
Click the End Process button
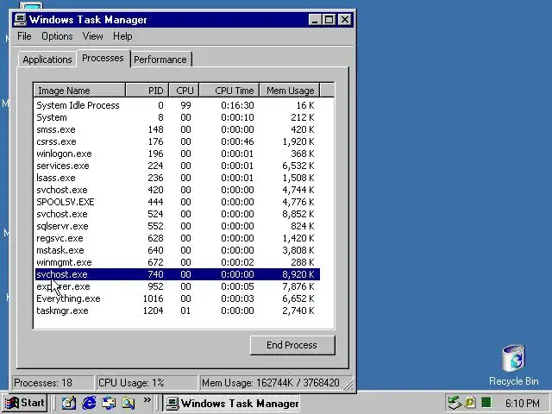(292, 345)
